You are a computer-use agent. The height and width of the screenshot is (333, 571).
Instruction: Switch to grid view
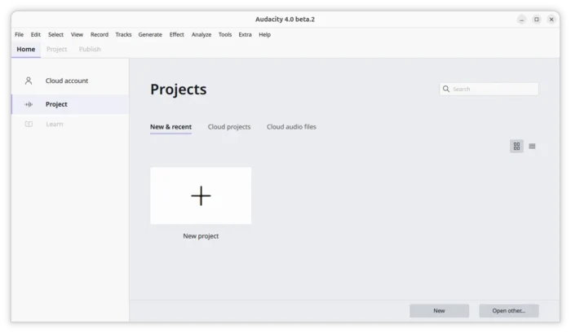(516, 146)
